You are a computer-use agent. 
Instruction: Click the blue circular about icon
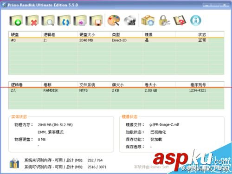196,20
